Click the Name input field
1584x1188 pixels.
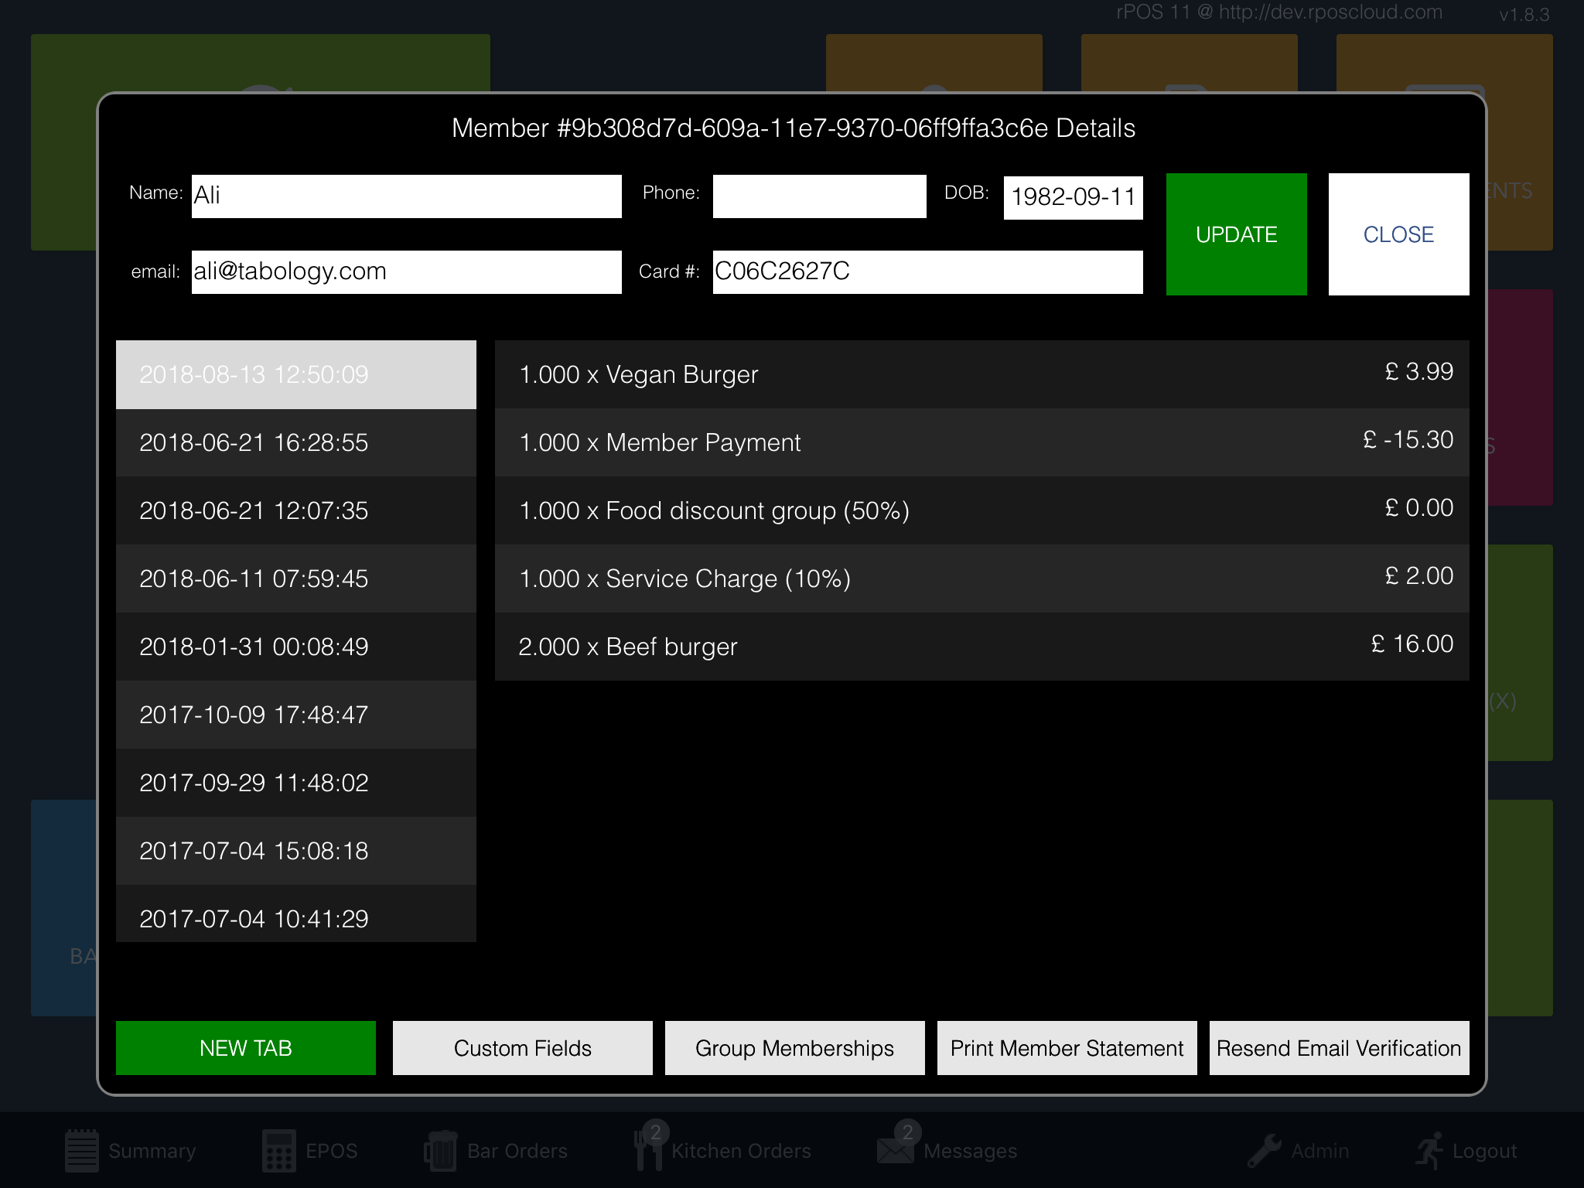406,196
